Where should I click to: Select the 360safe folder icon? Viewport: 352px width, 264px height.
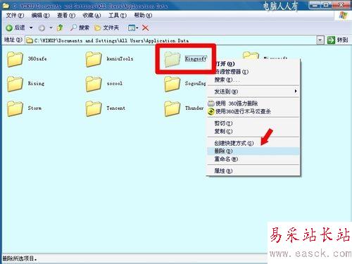(15, 59)
